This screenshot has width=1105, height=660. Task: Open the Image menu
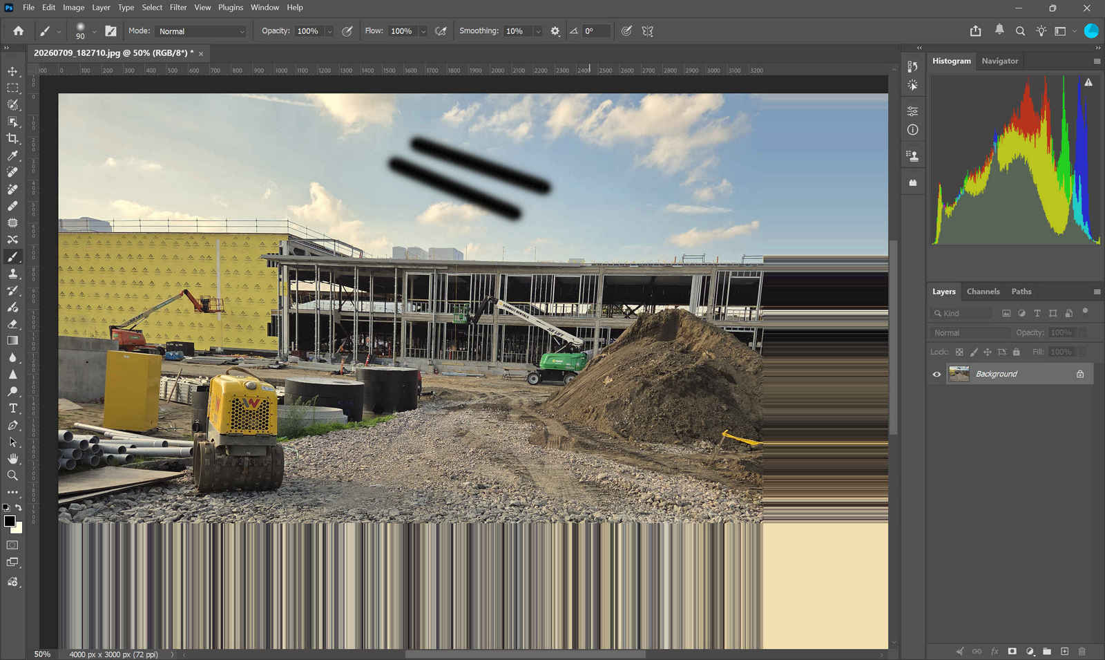[x=74, y=8]
